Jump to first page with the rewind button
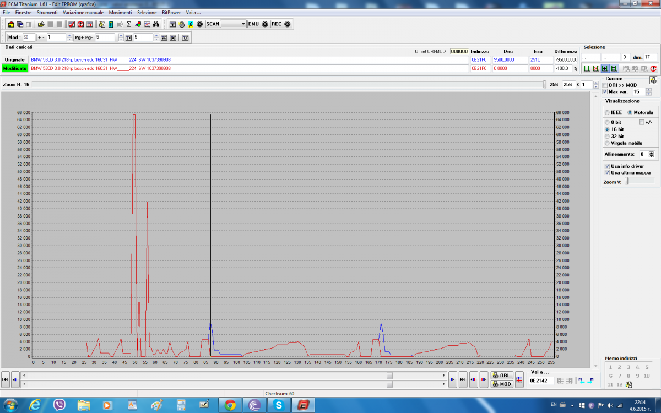661x413 pixels. (x=5, y=379)
